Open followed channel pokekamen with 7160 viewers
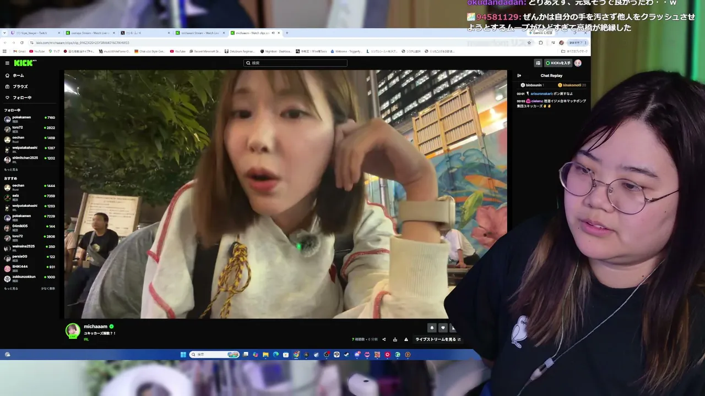Screen dimensions: 705x396 click(30, 118)
